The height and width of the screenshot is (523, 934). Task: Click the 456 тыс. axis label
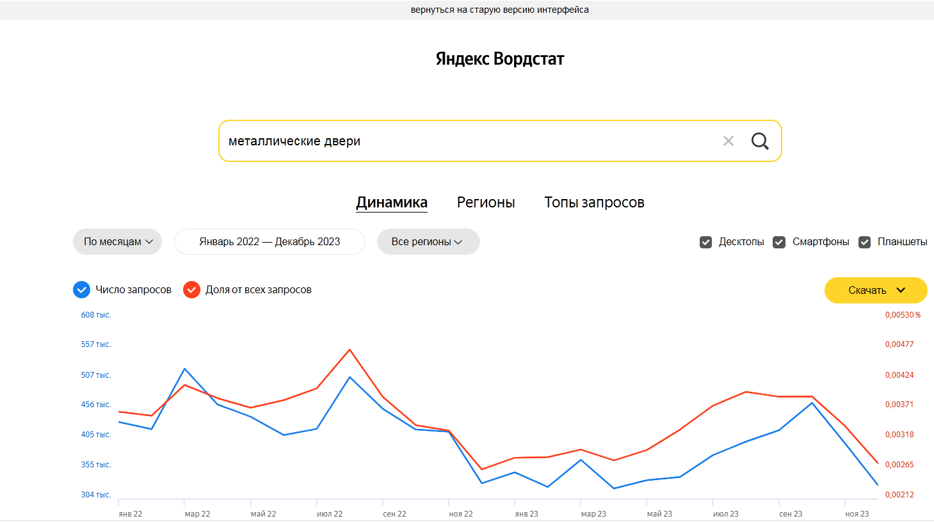[x=96, y=405]
